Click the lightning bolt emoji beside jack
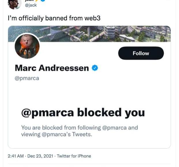Image resolution: width=179 pixels, height=167 pixels. point(37,1)
